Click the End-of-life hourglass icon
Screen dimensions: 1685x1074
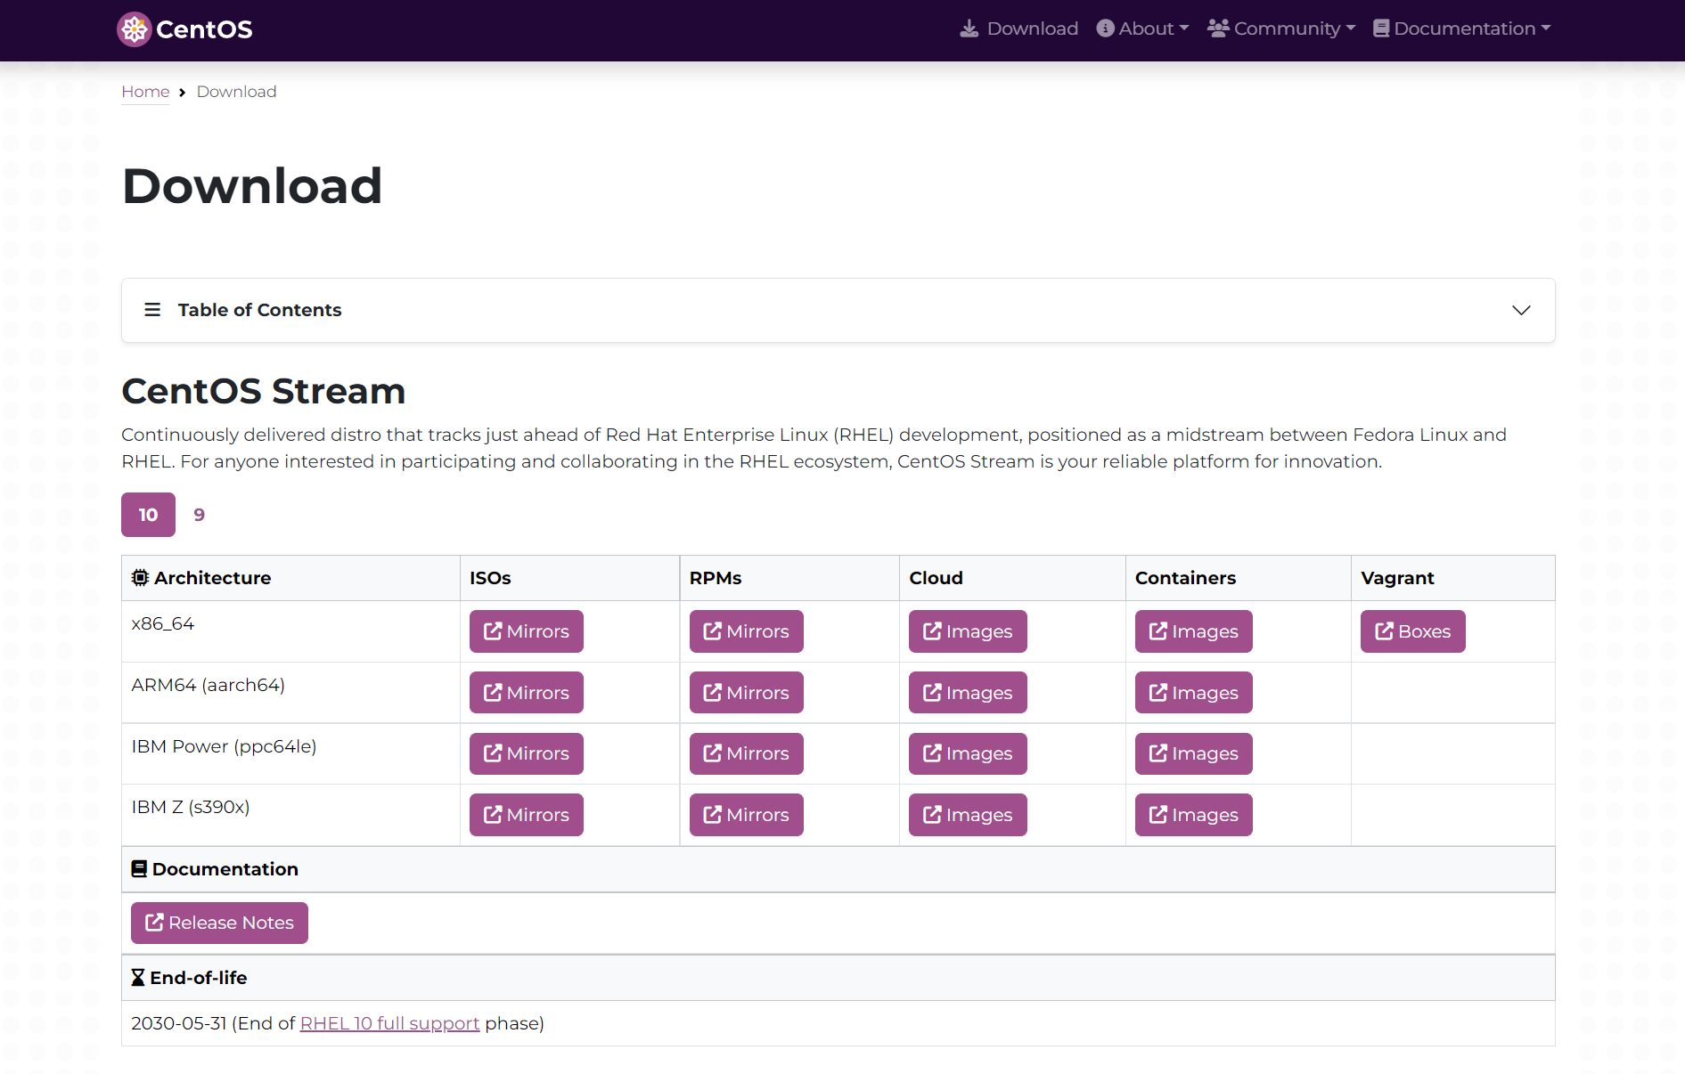coord(138,978)
